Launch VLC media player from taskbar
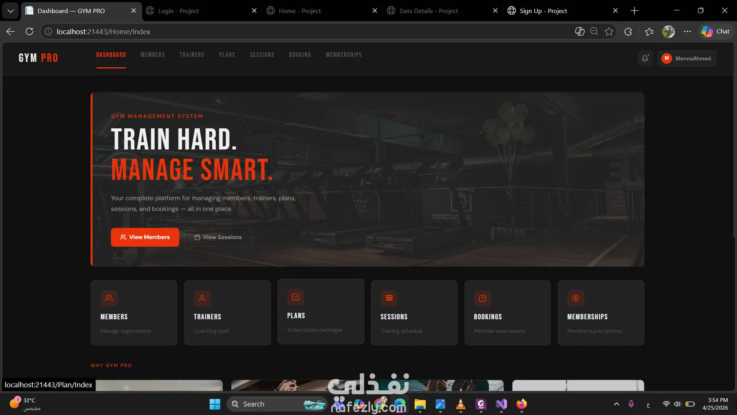Image resolution: width=737 pixels, height=415 pixels. click(461, 404)
